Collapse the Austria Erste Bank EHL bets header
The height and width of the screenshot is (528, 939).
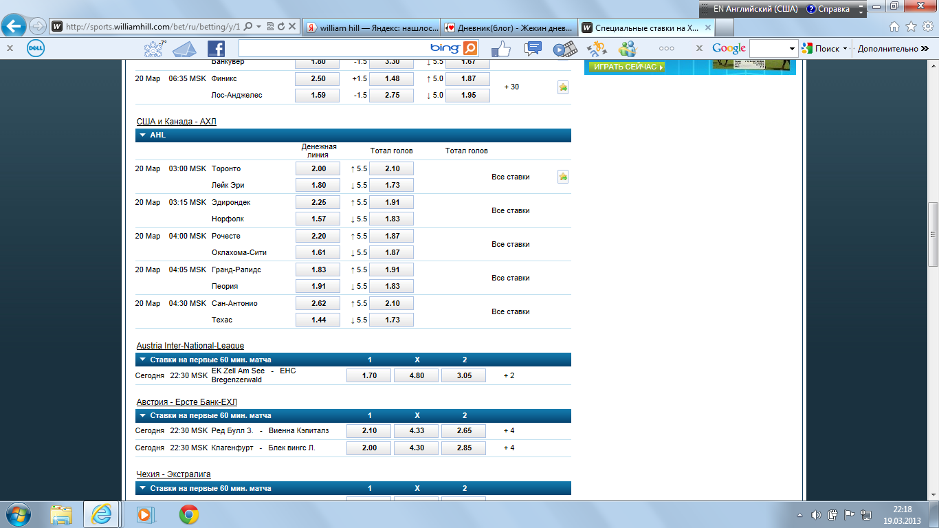point(143,415)
